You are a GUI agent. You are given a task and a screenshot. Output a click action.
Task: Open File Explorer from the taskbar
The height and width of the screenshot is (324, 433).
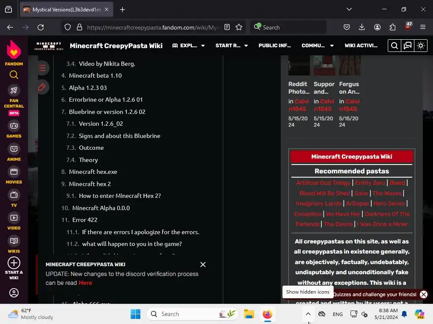[x=249, y=314]
